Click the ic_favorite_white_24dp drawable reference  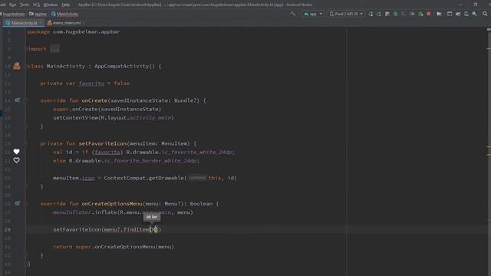click(x=196, y=152)
